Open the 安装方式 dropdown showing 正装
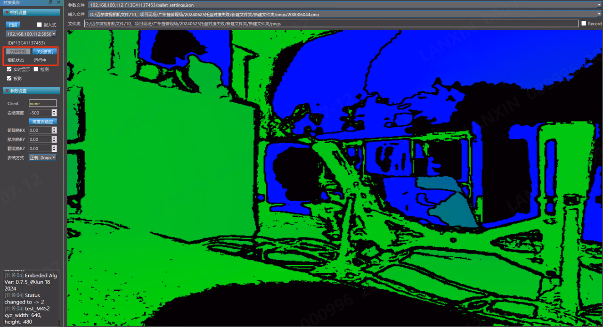The height and width of the screenshot is (327, 603). [x=42, y=157]
